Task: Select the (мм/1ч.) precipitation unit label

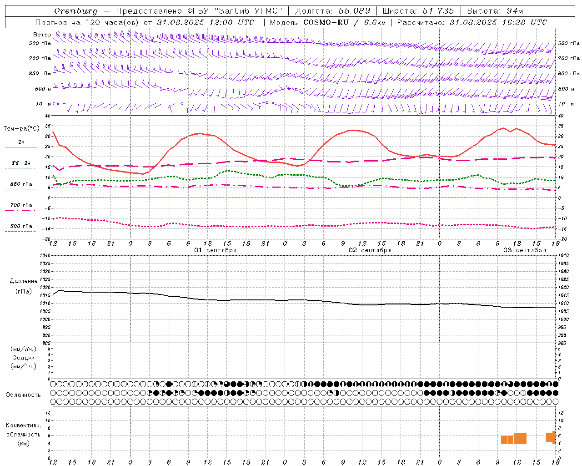Action: pyautogui.click(x=24, y=366)
